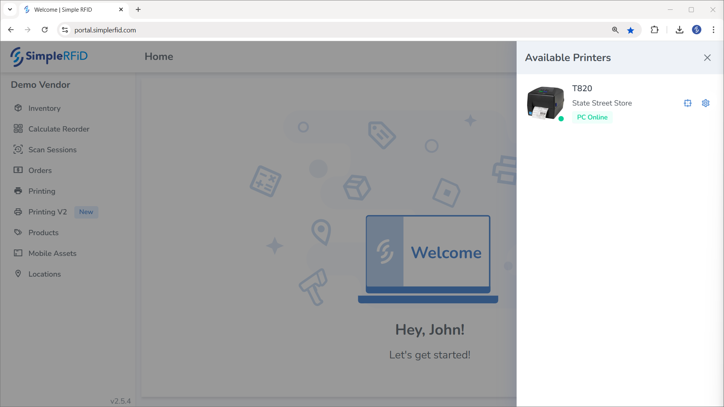
Task: Close the Available Printers panel
Action: (x=707, y=58)
